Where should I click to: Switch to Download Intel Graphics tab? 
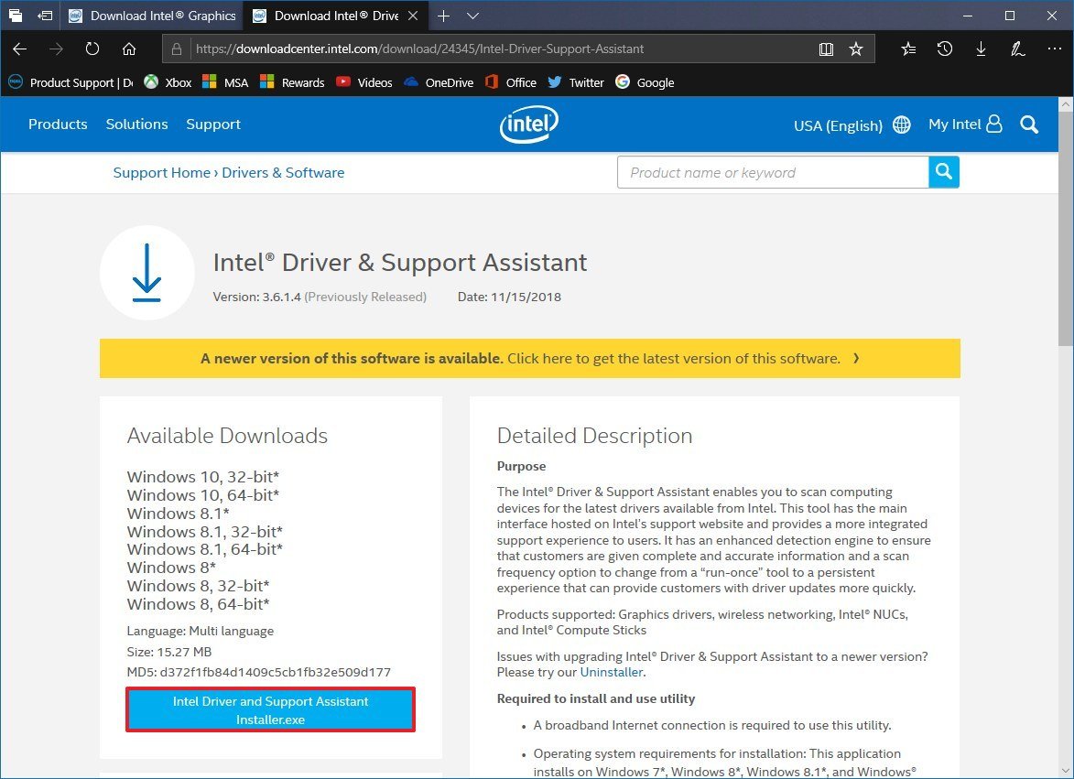152,16
